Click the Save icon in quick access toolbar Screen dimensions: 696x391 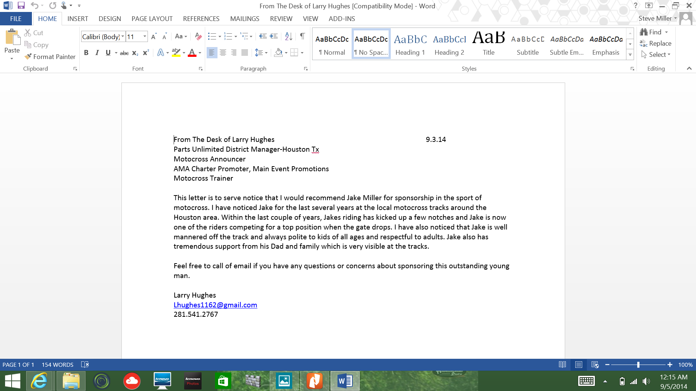pyautogui.click(x=21, y=5)
